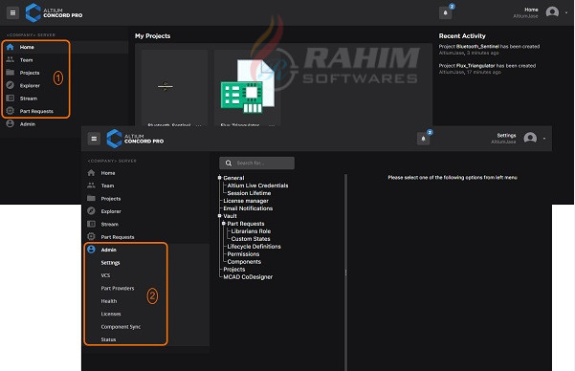Open the notifications bell in the back window
This screenshot has height=371, width=575.
pos(445,12)
